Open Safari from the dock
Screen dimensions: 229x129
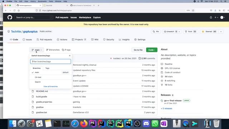pyautogui.click(x=75, y=124)
